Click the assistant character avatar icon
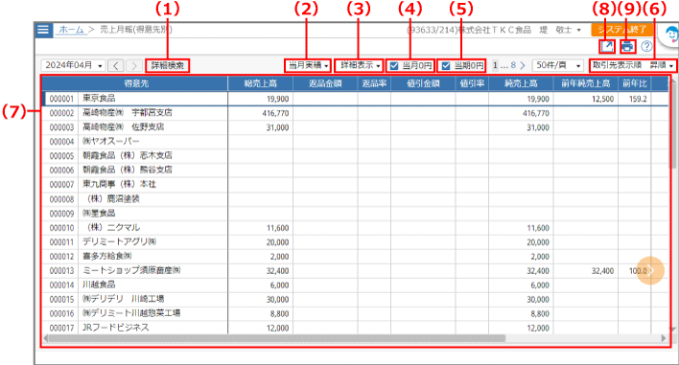Image resolution: width=679 pixels, height=365 pixels. click(x=670, y=35)
